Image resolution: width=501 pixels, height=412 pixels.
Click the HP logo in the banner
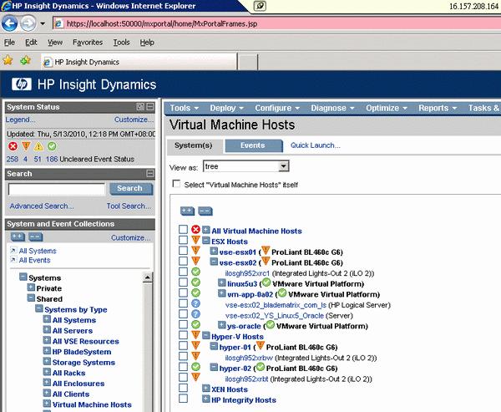pos(22,84)
